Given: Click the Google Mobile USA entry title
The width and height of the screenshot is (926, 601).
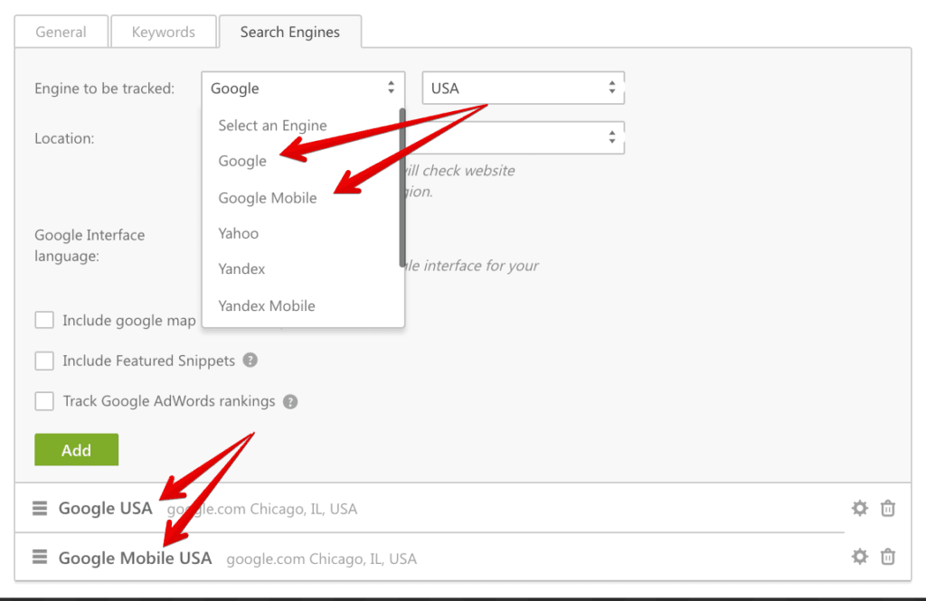Looking at the screenshot, I should (135, 558).
